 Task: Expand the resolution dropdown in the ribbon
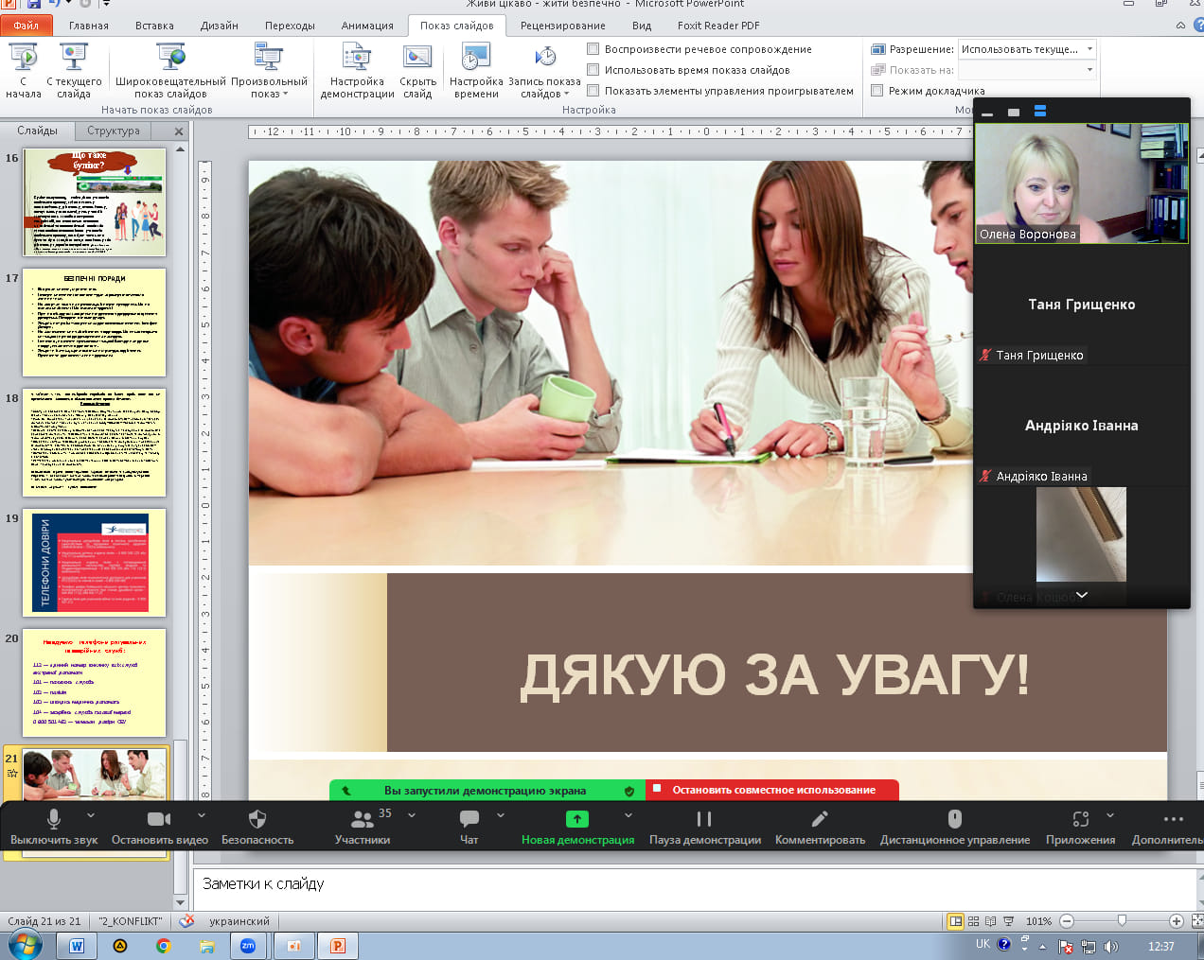pyautogui.click(x=1089, y=49)
